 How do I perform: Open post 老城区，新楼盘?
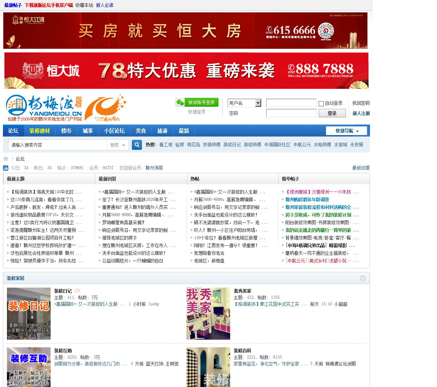pyautogui.click(x=209, y=261)
